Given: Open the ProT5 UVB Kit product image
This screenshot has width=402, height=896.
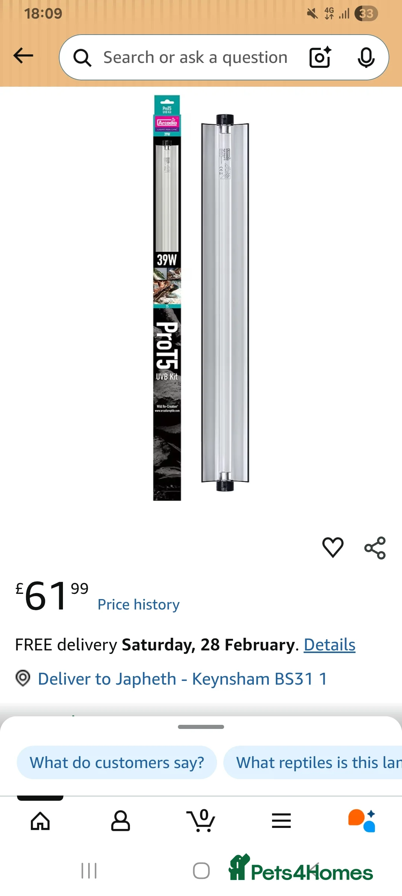Looking at the screenshot, I should 201,298.
